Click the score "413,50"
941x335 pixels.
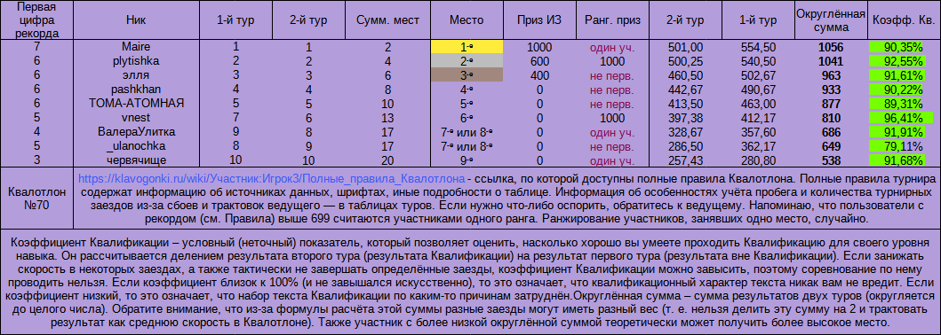685,104
